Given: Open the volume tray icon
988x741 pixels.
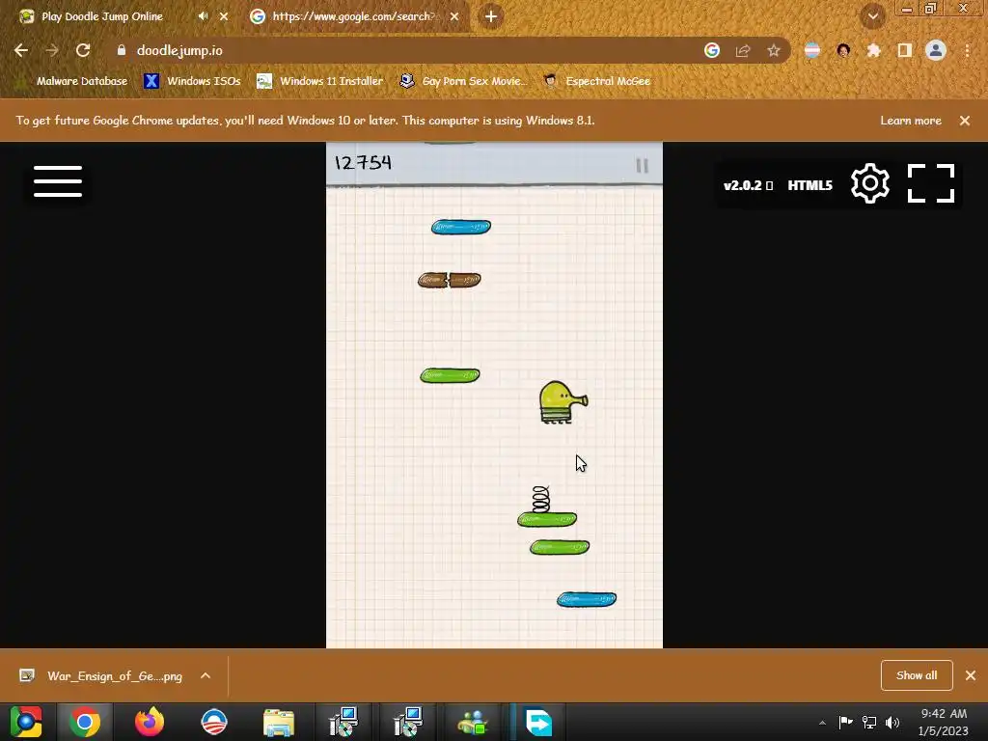Looking at the screenshot, I should pos(892,722).
